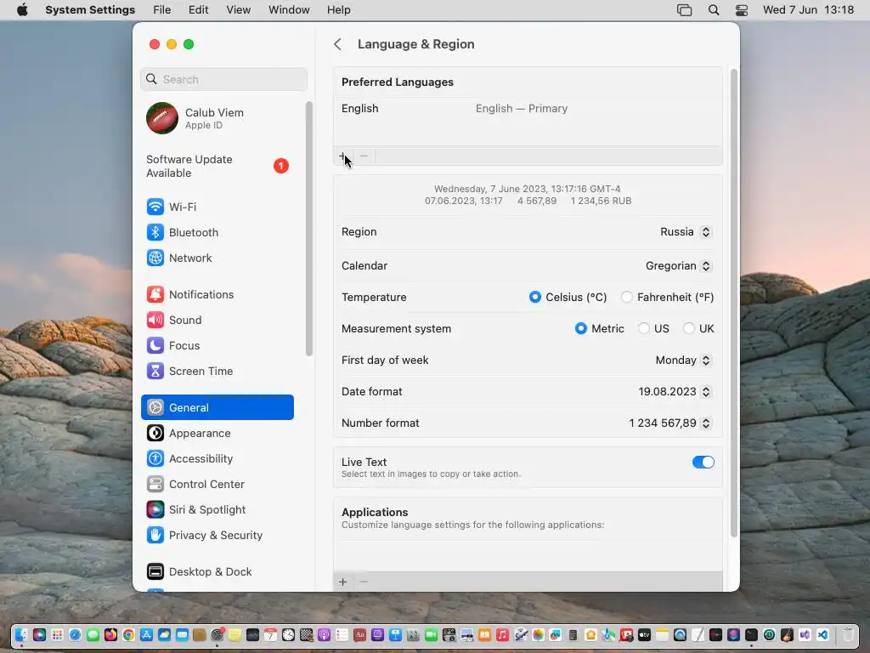Image resolution: width=870 pixels, height=653 pixels.
Task: Click the Spotlight search icon in menu bar
Action: (x=714, y=10)
